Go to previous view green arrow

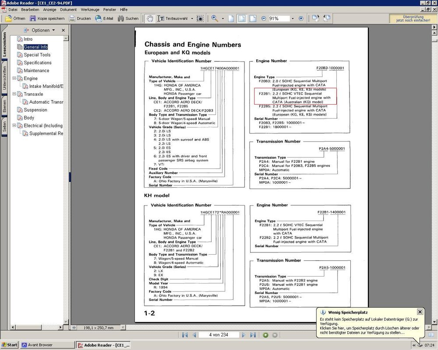[265, 335]
